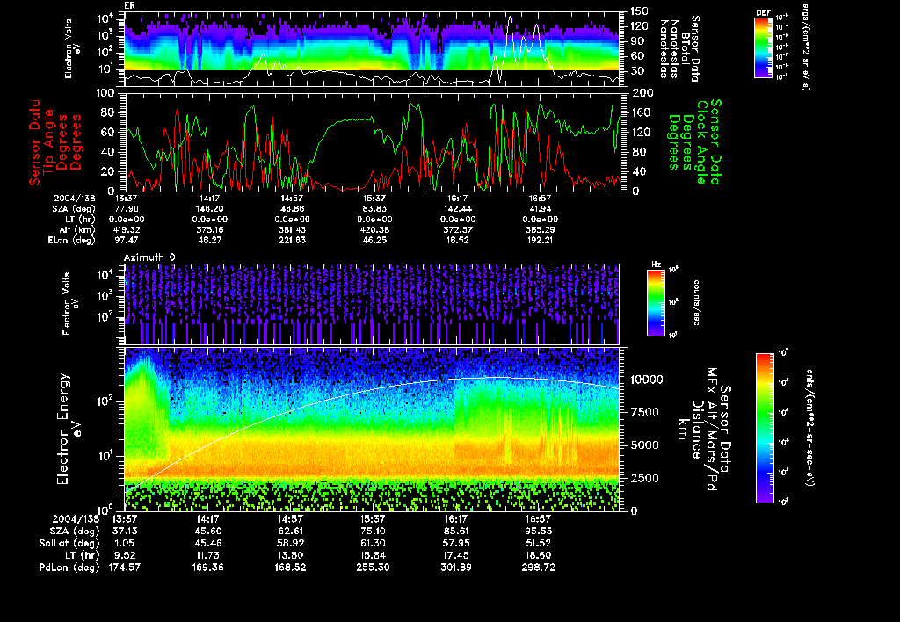Click the DEF color scale bar
Screen dimensions: 900x622
coord(763,47)
